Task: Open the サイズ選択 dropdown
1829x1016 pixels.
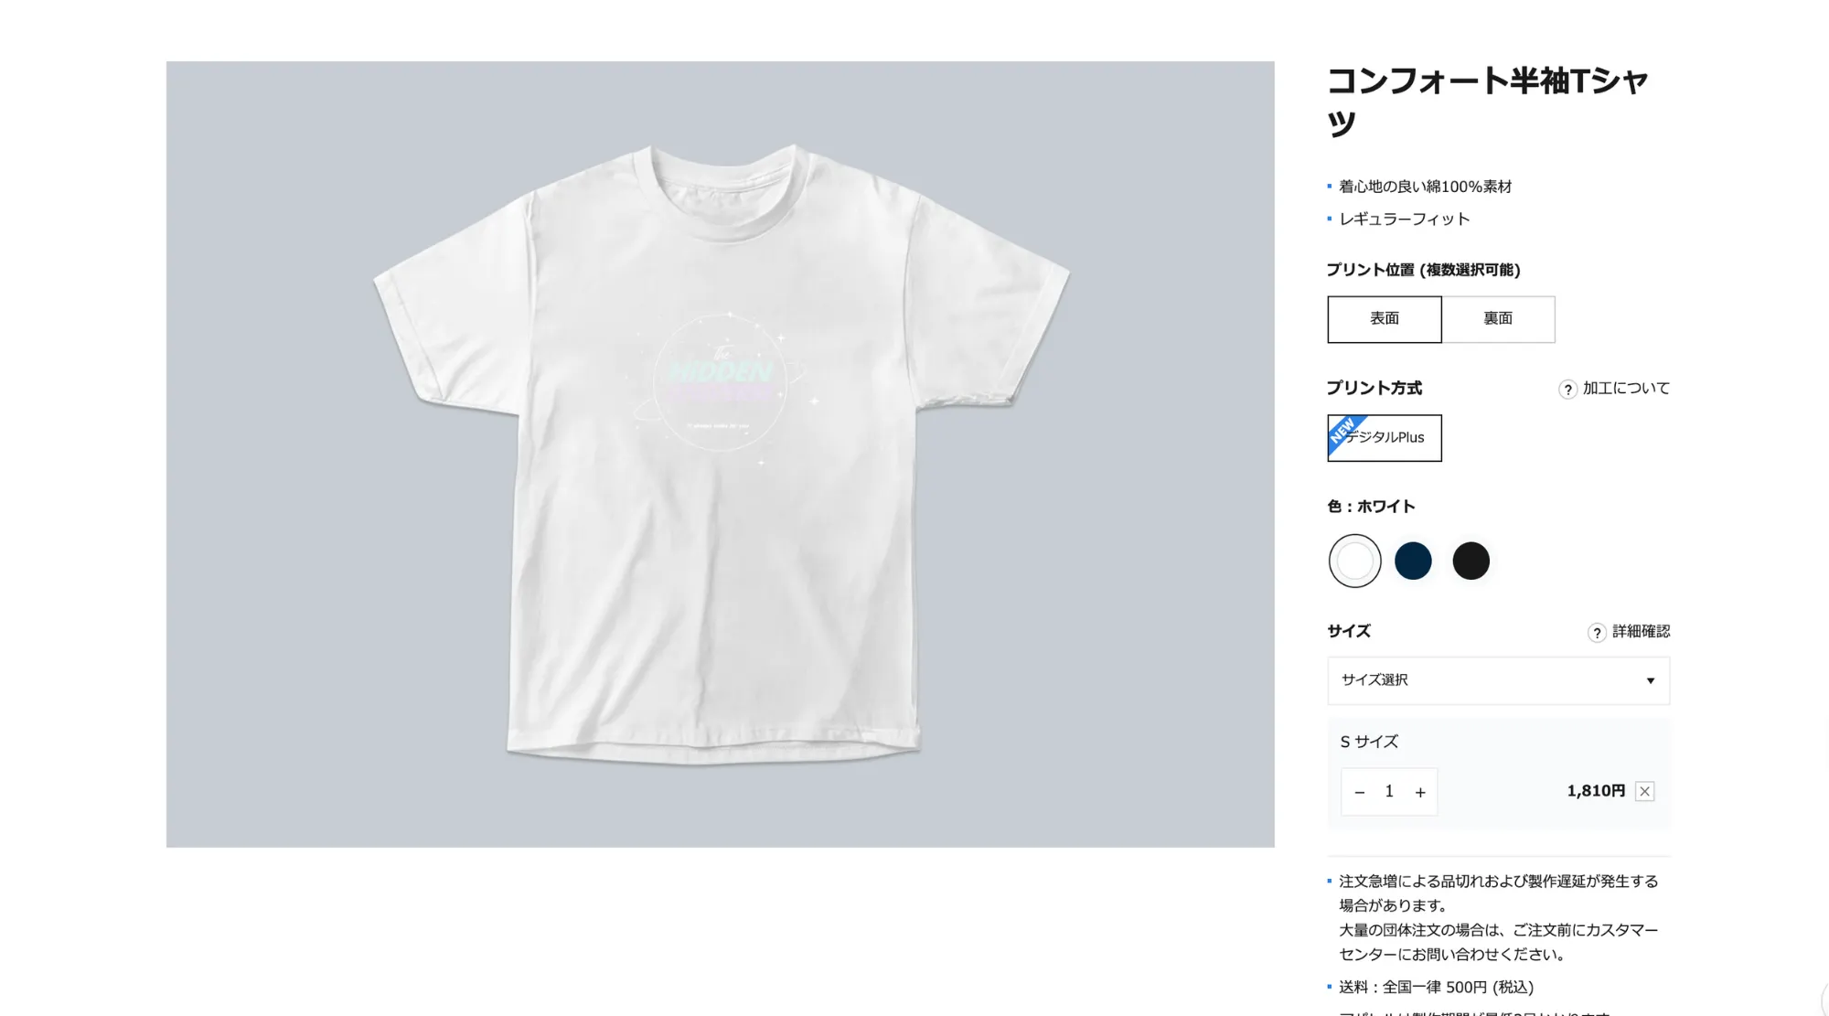Action: click(1498, 680)
